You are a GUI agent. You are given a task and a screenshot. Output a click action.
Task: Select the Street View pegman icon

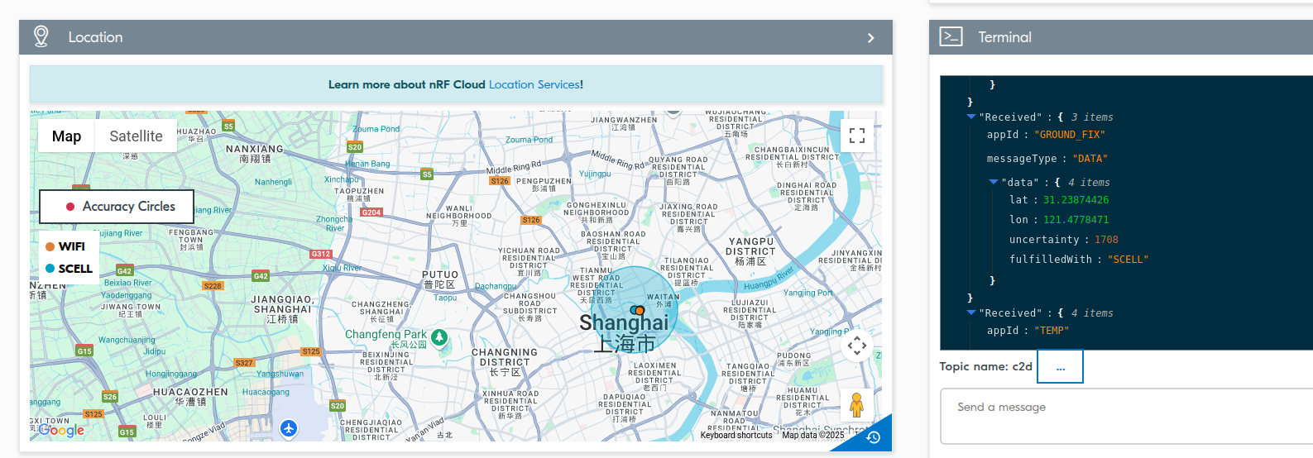point(857,405)
